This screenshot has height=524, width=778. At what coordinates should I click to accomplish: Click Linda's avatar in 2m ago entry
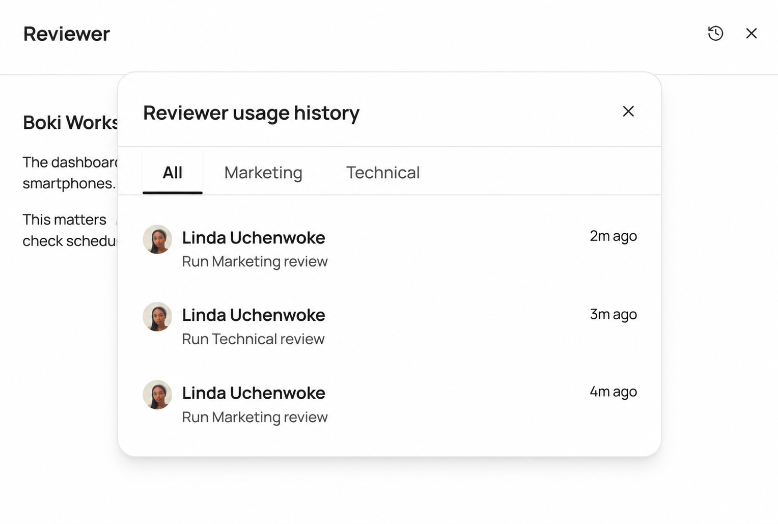click(x=157, y=239)
